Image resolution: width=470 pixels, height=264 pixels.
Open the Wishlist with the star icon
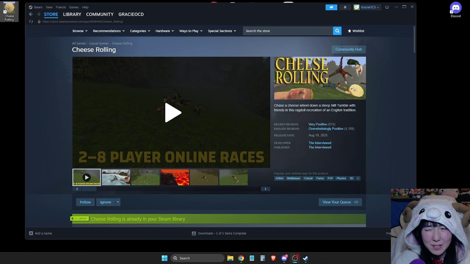[356, 31]
